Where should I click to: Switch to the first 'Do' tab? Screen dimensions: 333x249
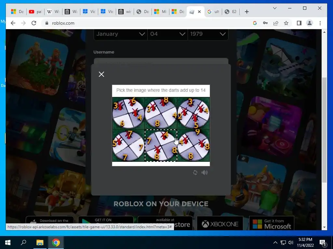tap(18, 12)
